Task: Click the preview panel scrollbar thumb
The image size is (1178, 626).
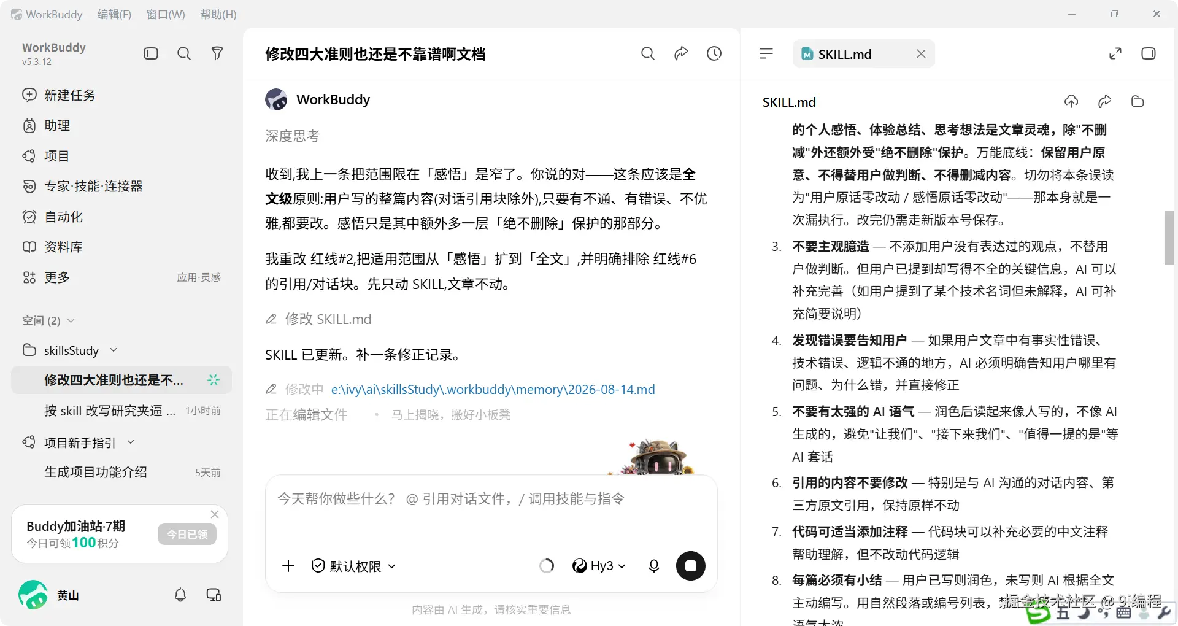Action: tap(1169, 238)
